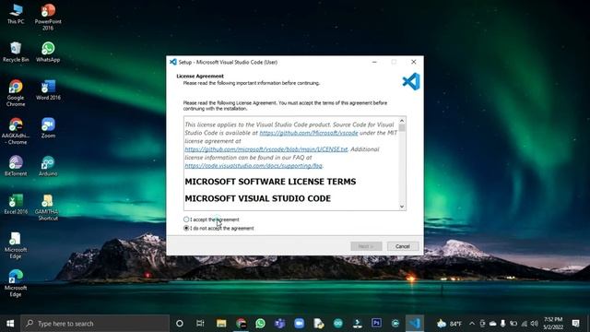This screenshot has width=590, height=332.
Task: Select the GAMITHA Shortcut desktop icon
Action: coord(48,207)
